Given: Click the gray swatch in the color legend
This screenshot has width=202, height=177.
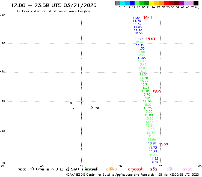Looking at the screenshot, I should click(x=118, y=3).
